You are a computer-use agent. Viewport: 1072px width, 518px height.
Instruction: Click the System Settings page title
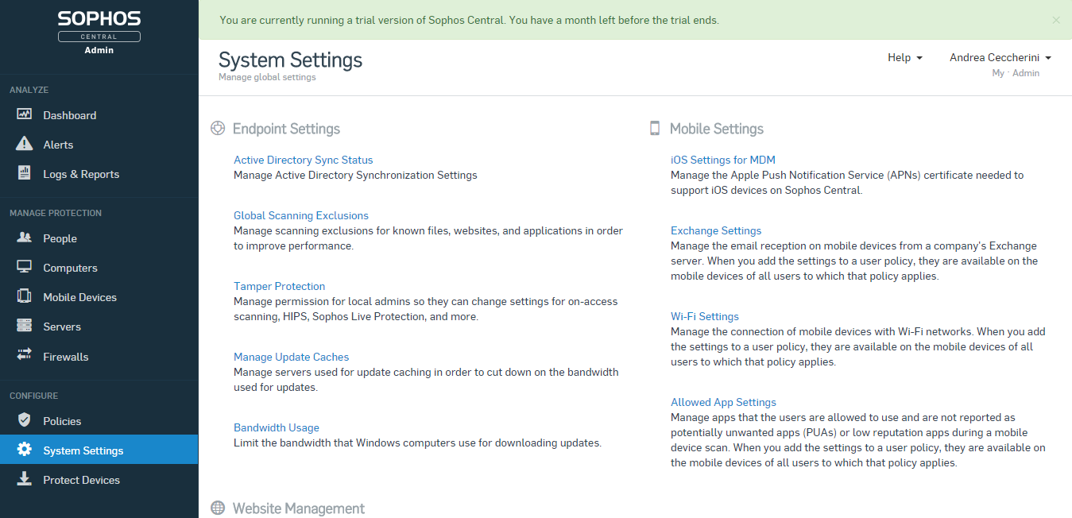pos(290,60)
